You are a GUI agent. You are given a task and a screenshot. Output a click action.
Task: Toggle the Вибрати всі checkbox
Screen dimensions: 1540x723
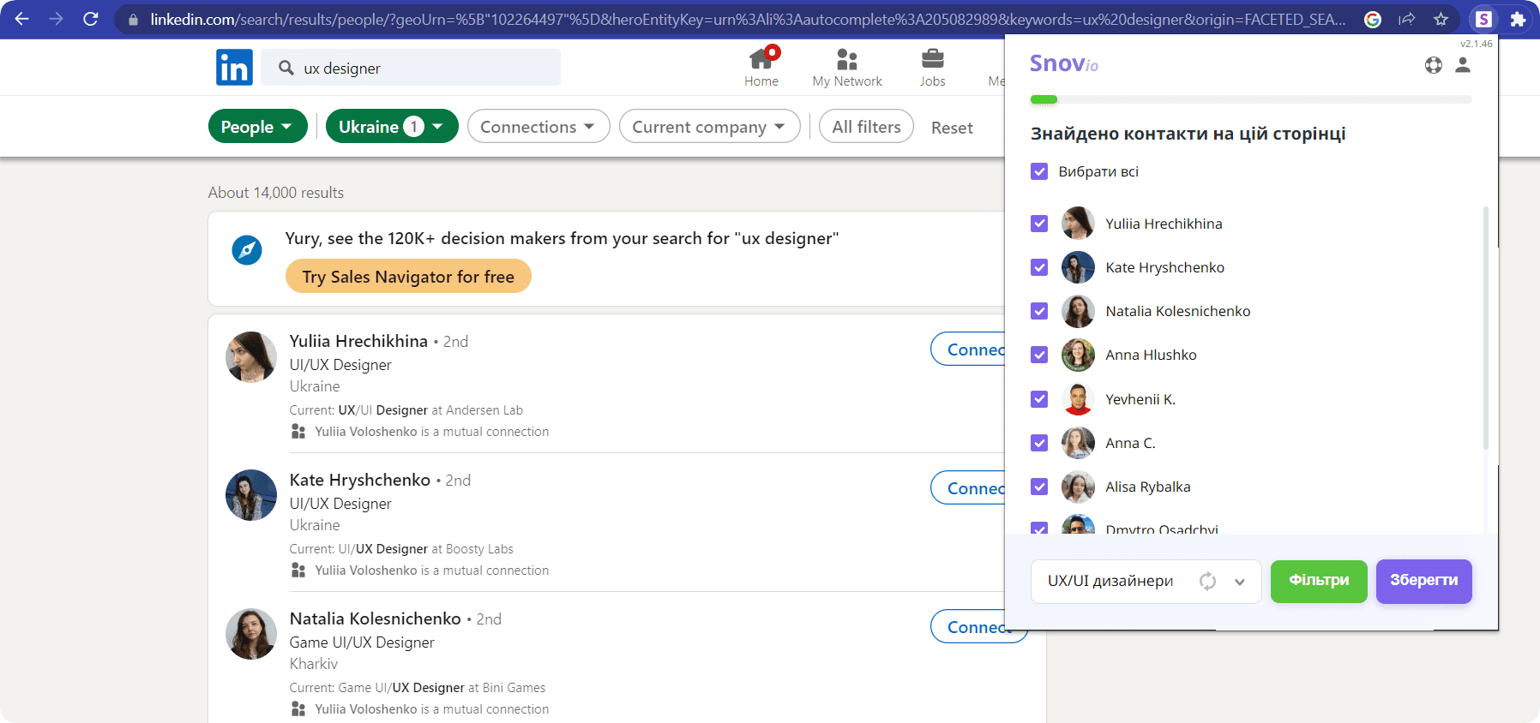(x=1039, y=171)
